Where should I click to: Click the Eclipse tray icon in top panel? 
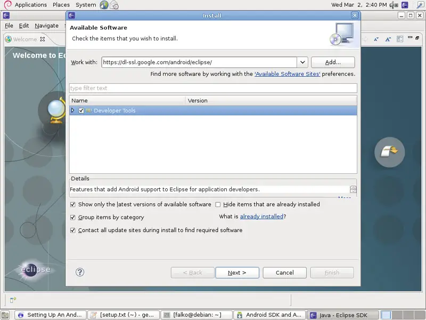405,5
